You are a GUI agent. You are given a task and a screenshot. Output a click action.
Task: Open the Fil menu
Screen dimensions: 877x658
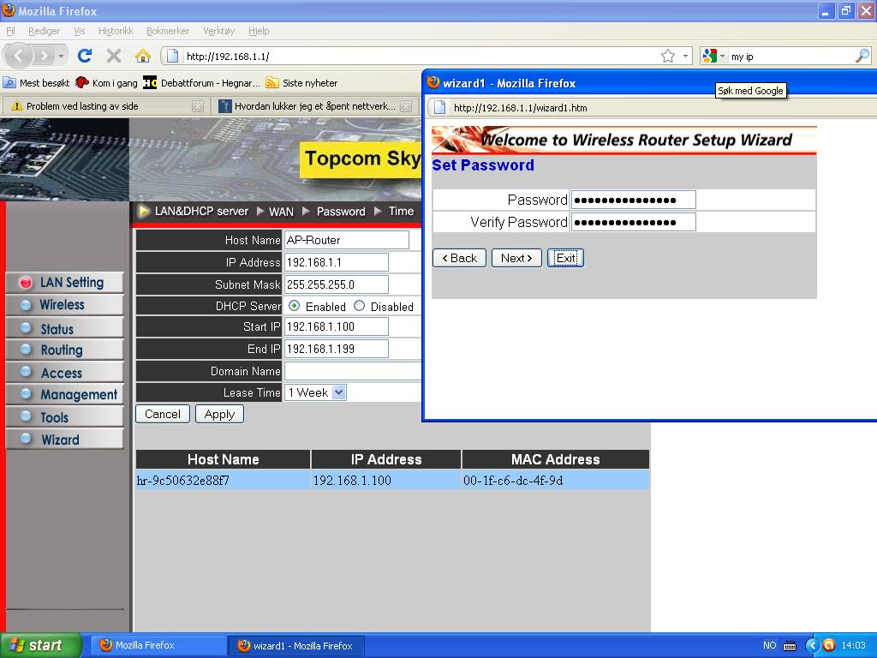point(10,31)
